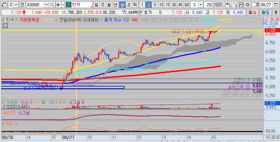
Task: Switch chart to daily 일 period
Action: coord(96,5)
